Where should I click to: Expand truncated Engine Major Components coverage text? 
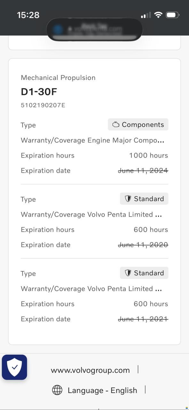click(92, 140)
